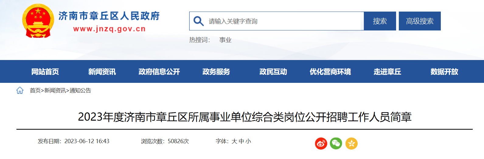484x159 pixels.
Task: Click the 搜索 button
Action: (x=380, y=21)
